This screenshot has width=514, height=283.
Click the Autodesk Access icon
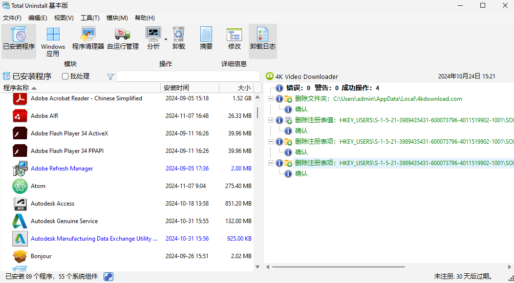pyautogui.click(x=20, y=204)
